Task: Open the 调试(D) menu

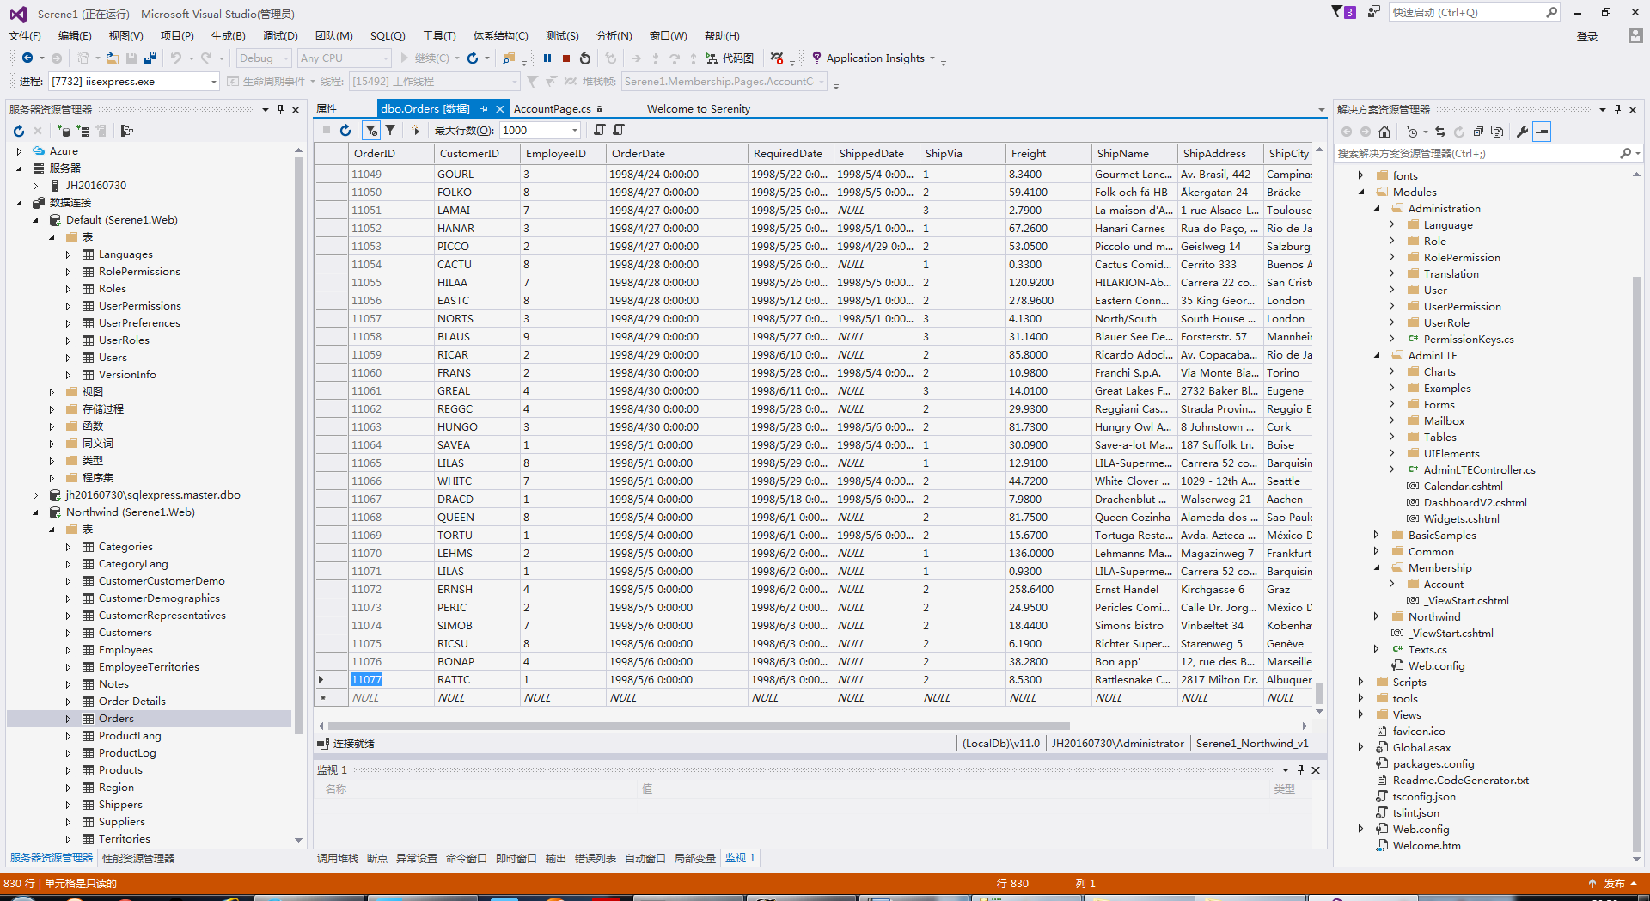Action: [x=280, y=35]
